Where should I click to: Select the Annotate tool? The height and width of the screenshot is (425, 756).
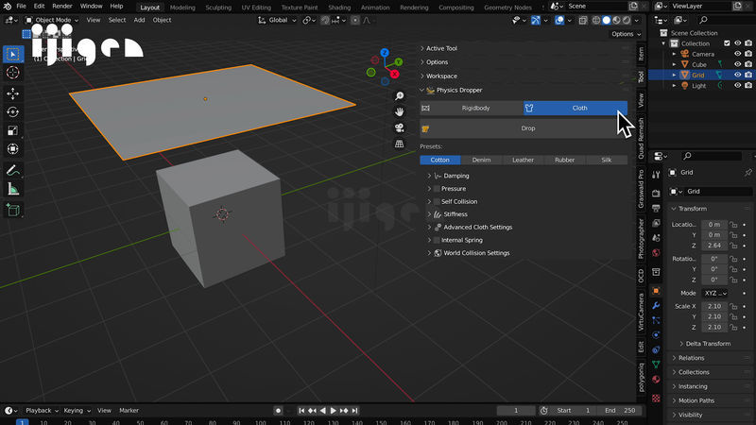tap(13, 171)
